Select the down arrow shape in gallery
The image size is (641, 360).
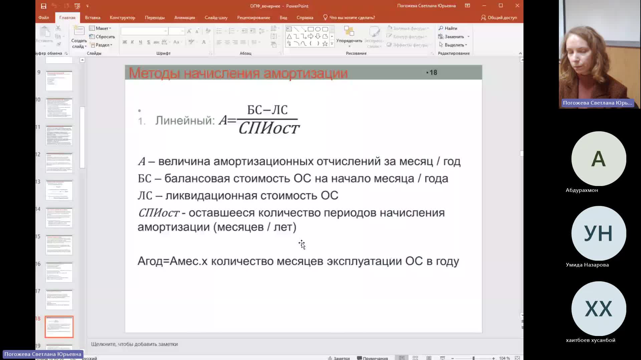coord(318,36)
